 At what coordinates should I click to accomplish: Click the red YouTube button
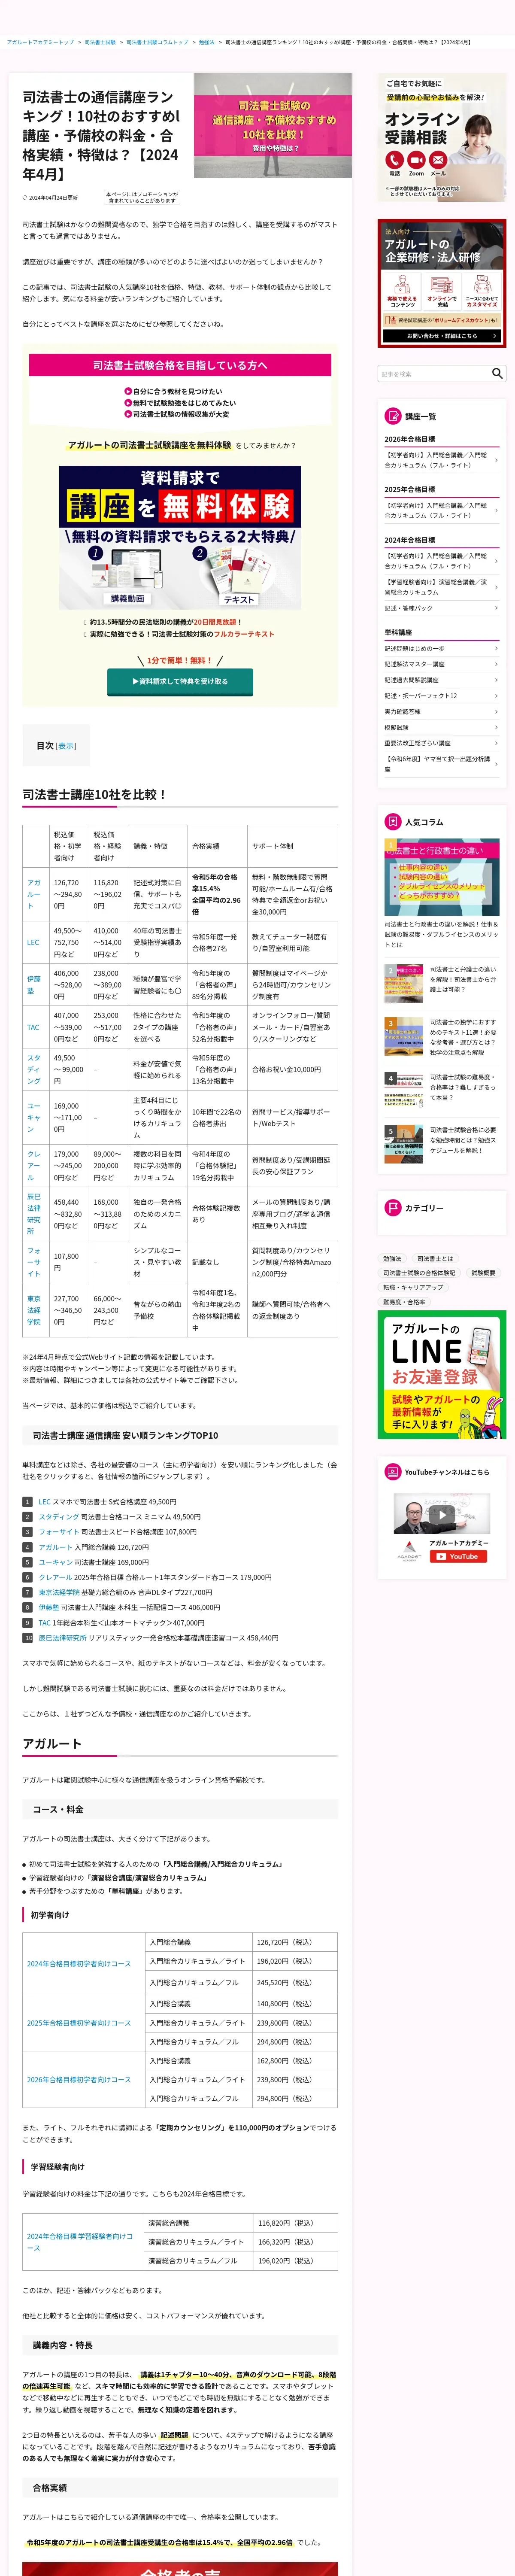(458, 1556)
